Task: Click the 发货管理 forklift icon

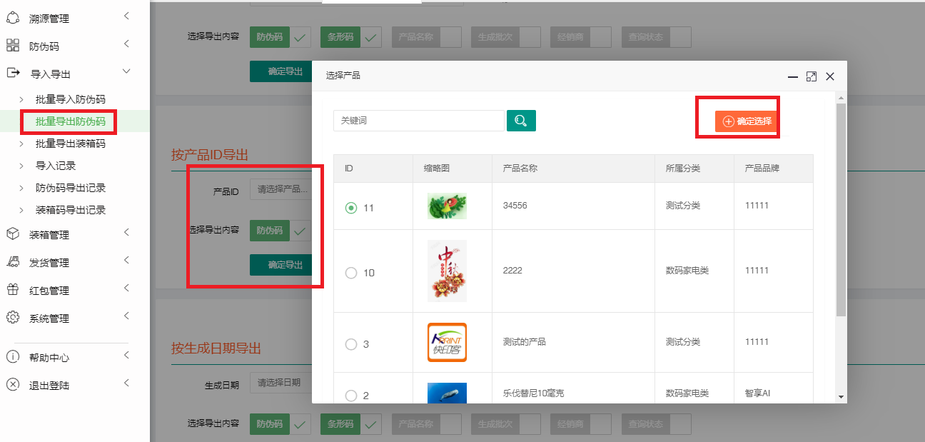Action: (13, 262)
